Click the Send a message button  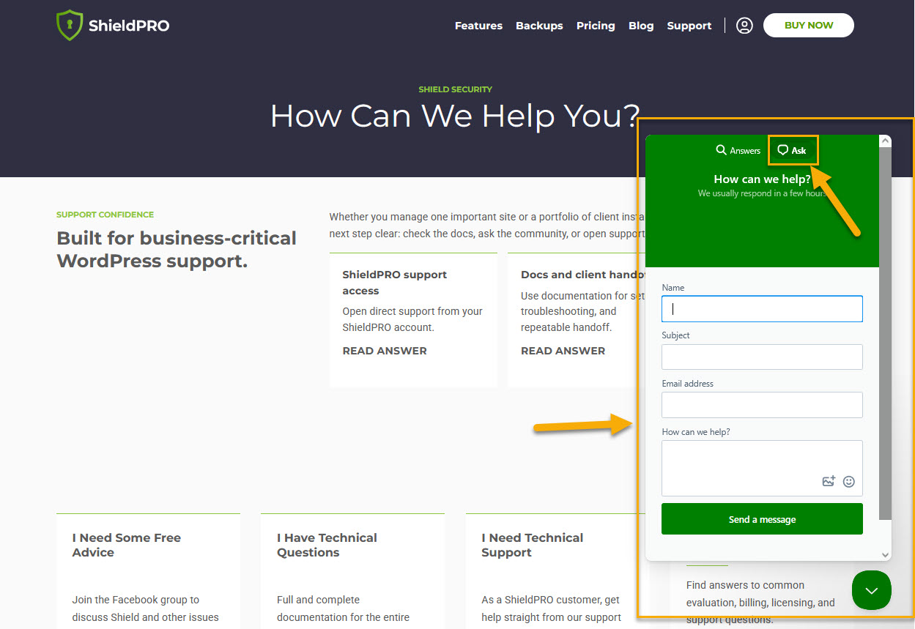tap(762, 519)
